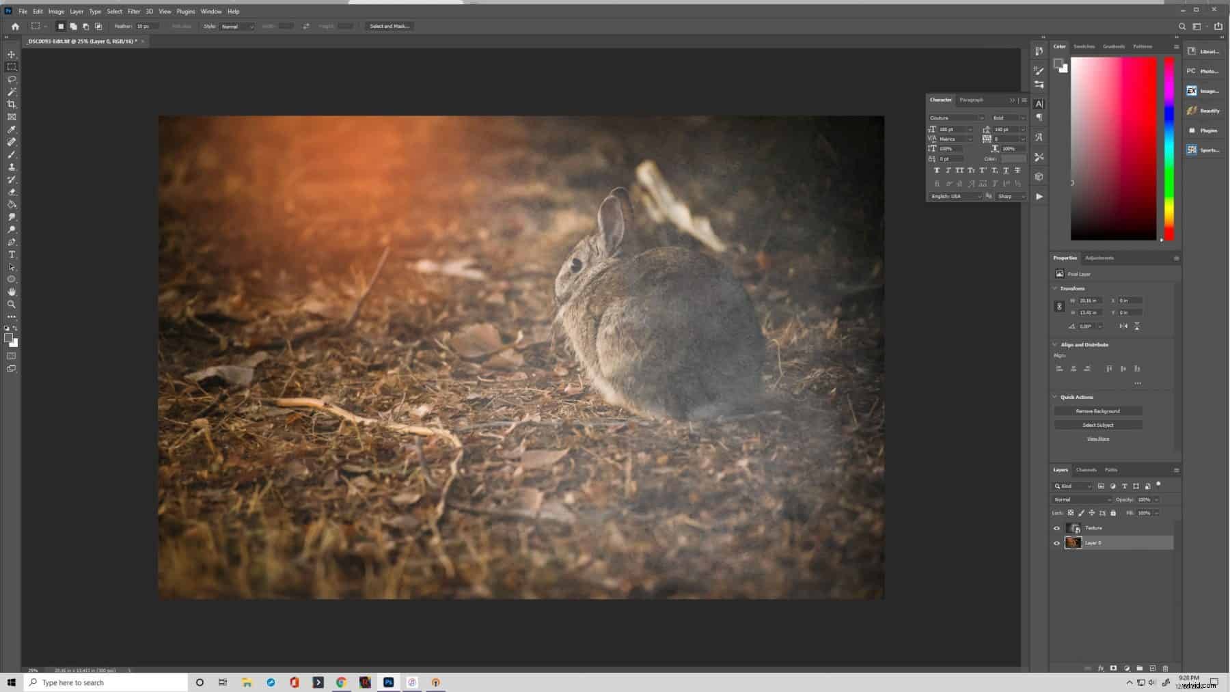Select the Zoom tool
The image size is (1230, 692).
tap(12, 304)
